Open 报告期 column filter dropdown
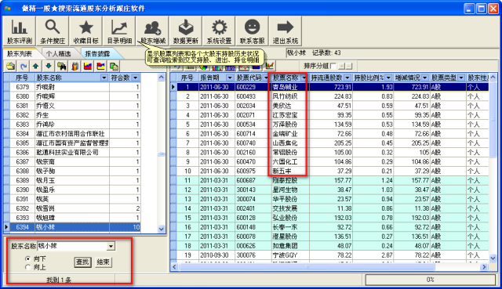 230,78
